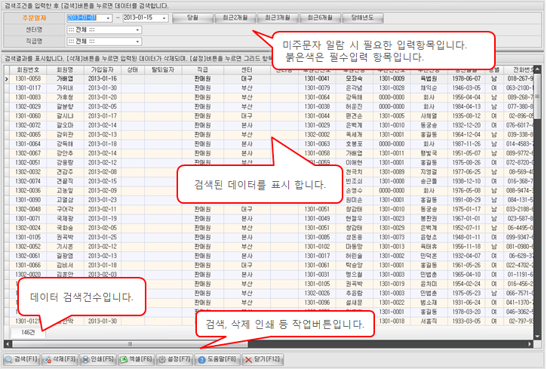Expand the 직급명 combo box
This screenshot has width=547, height=369.
(x=137, y=42)
